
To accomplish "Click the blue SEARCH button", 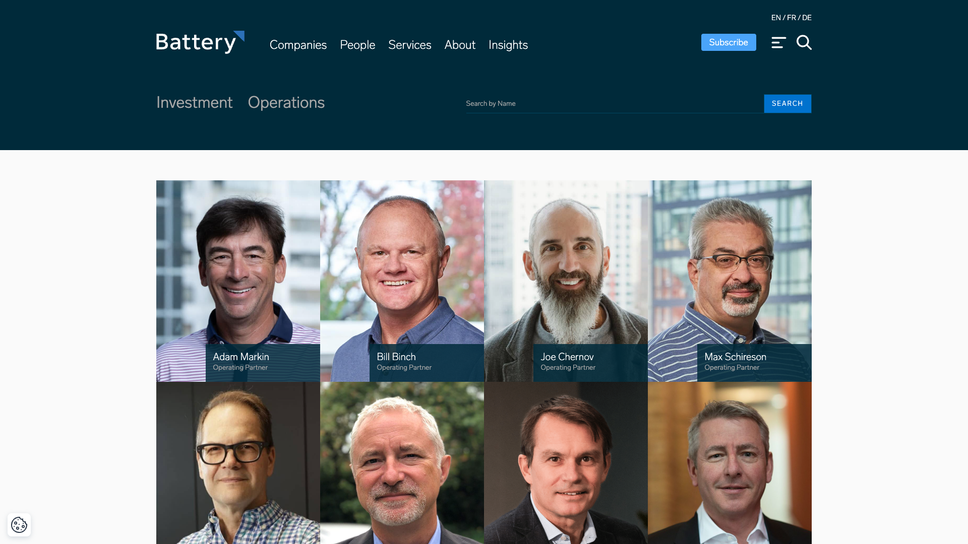I will tap(788, 104).
